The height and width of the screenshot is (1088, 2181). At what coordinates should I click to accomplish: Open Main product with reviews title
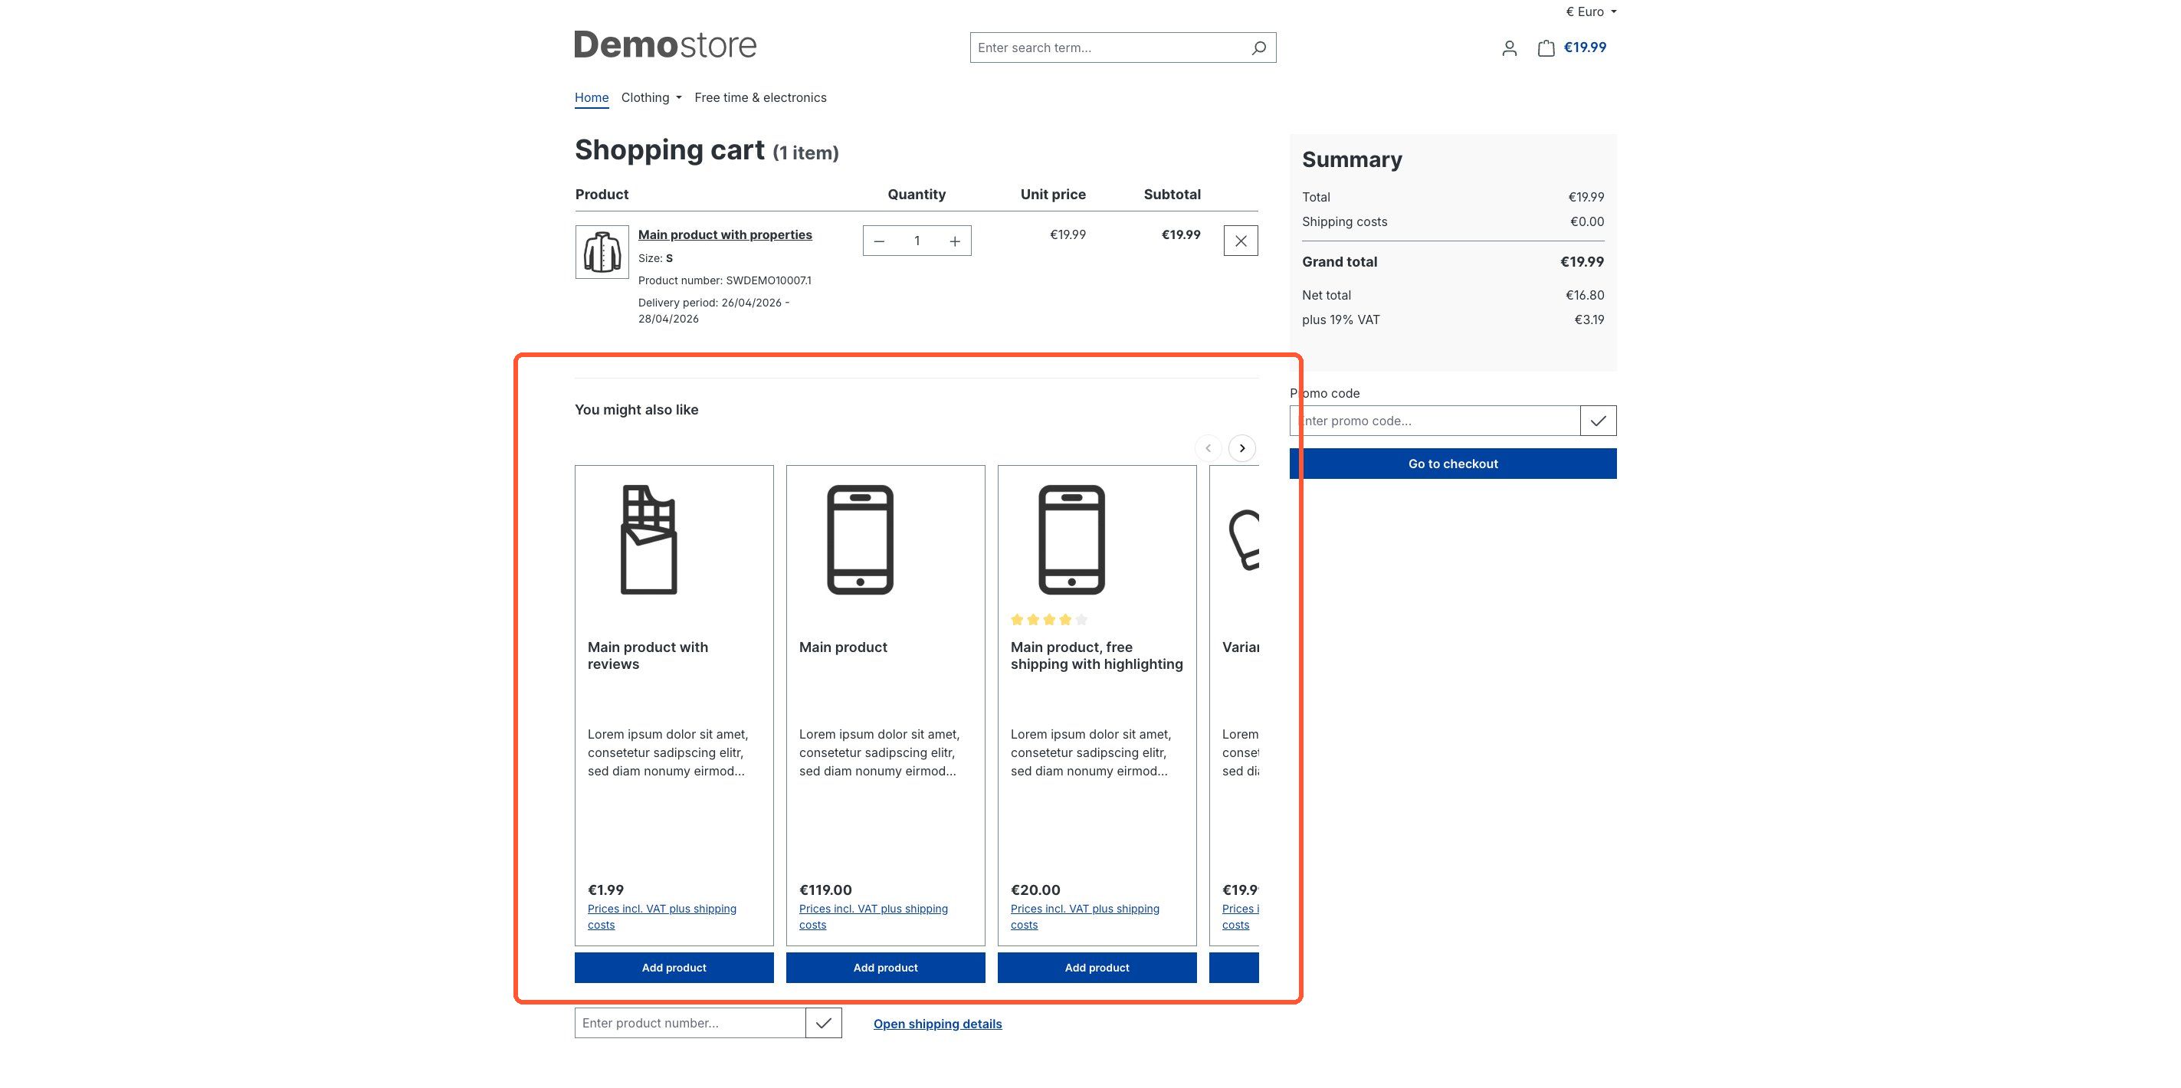pos(648,655)
